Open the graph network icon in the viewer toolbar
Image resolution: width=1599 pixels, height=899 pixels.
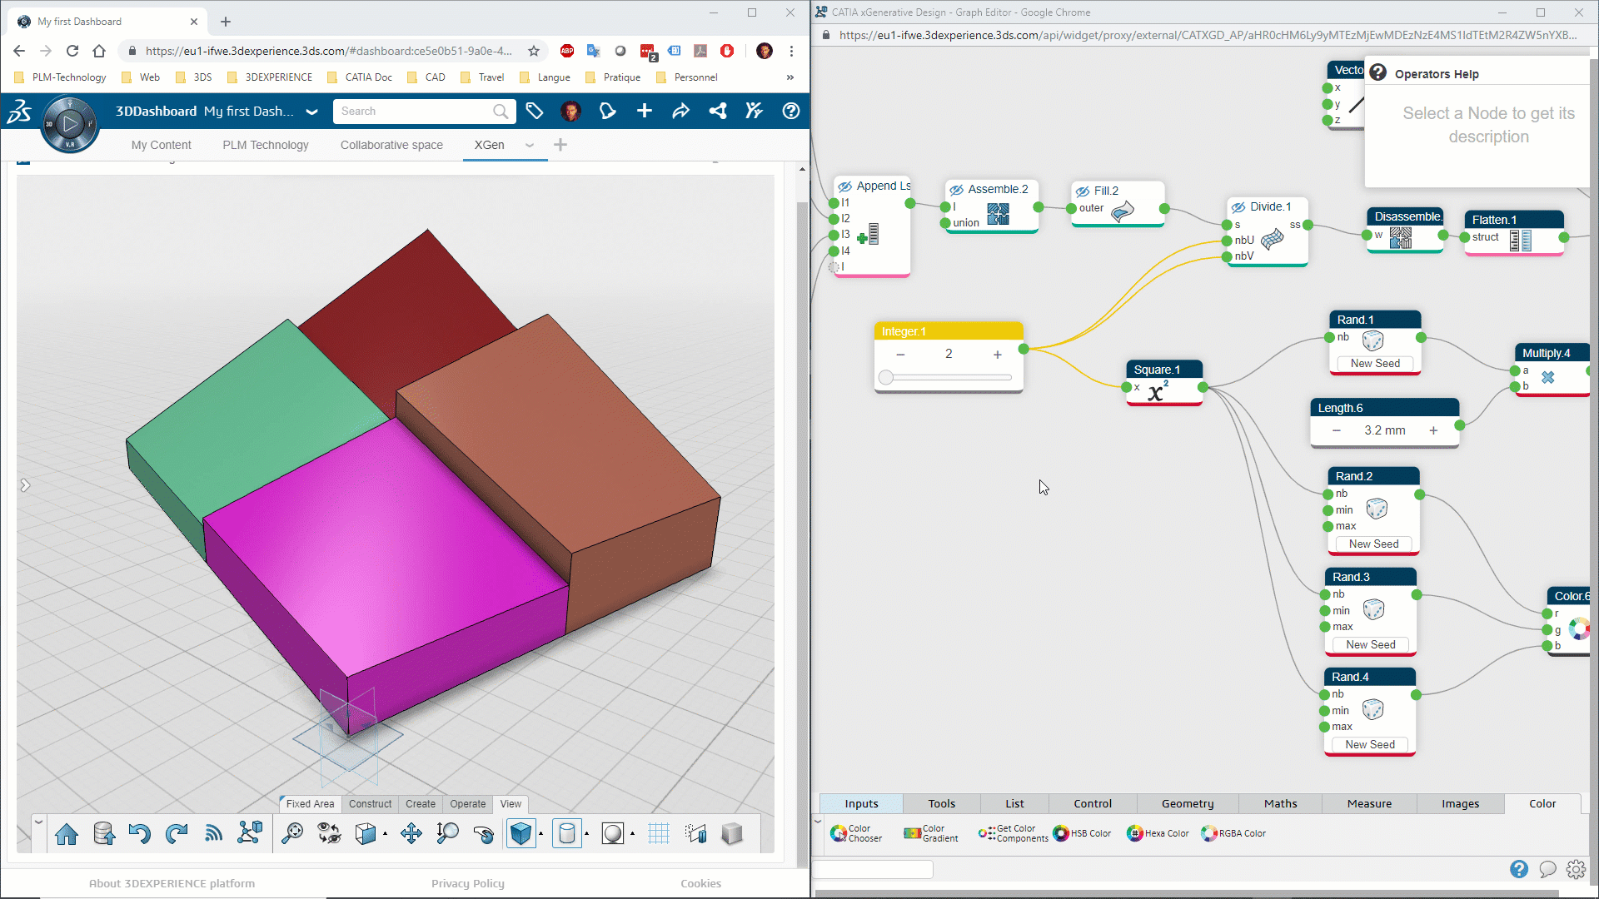(250, 833)
